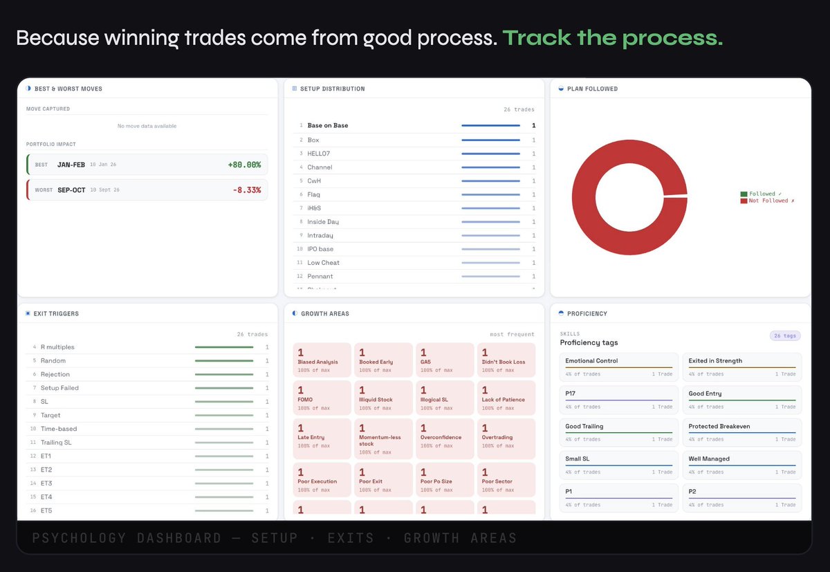830x572 pixels.
Task: Open the BEST JAN-FEB portfolio impact row
Action: pos(147,165)
